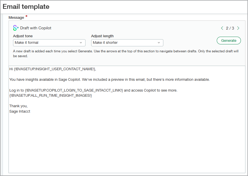
Task: Click the "Sage Intacct" signature line
Action: 19,111
